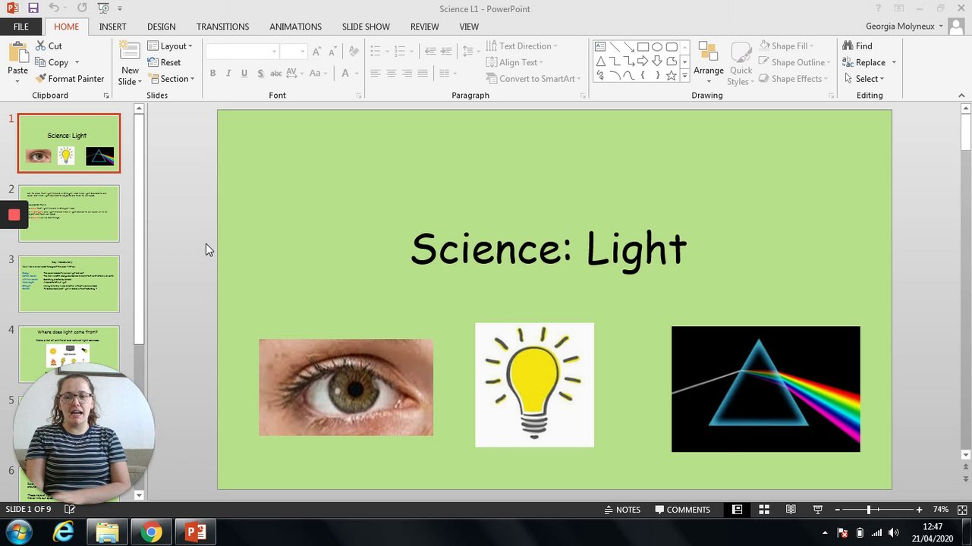The height and width of the screenshot is (546, 972).
Task: Open the font size combo box
Action: pos(293,52)
